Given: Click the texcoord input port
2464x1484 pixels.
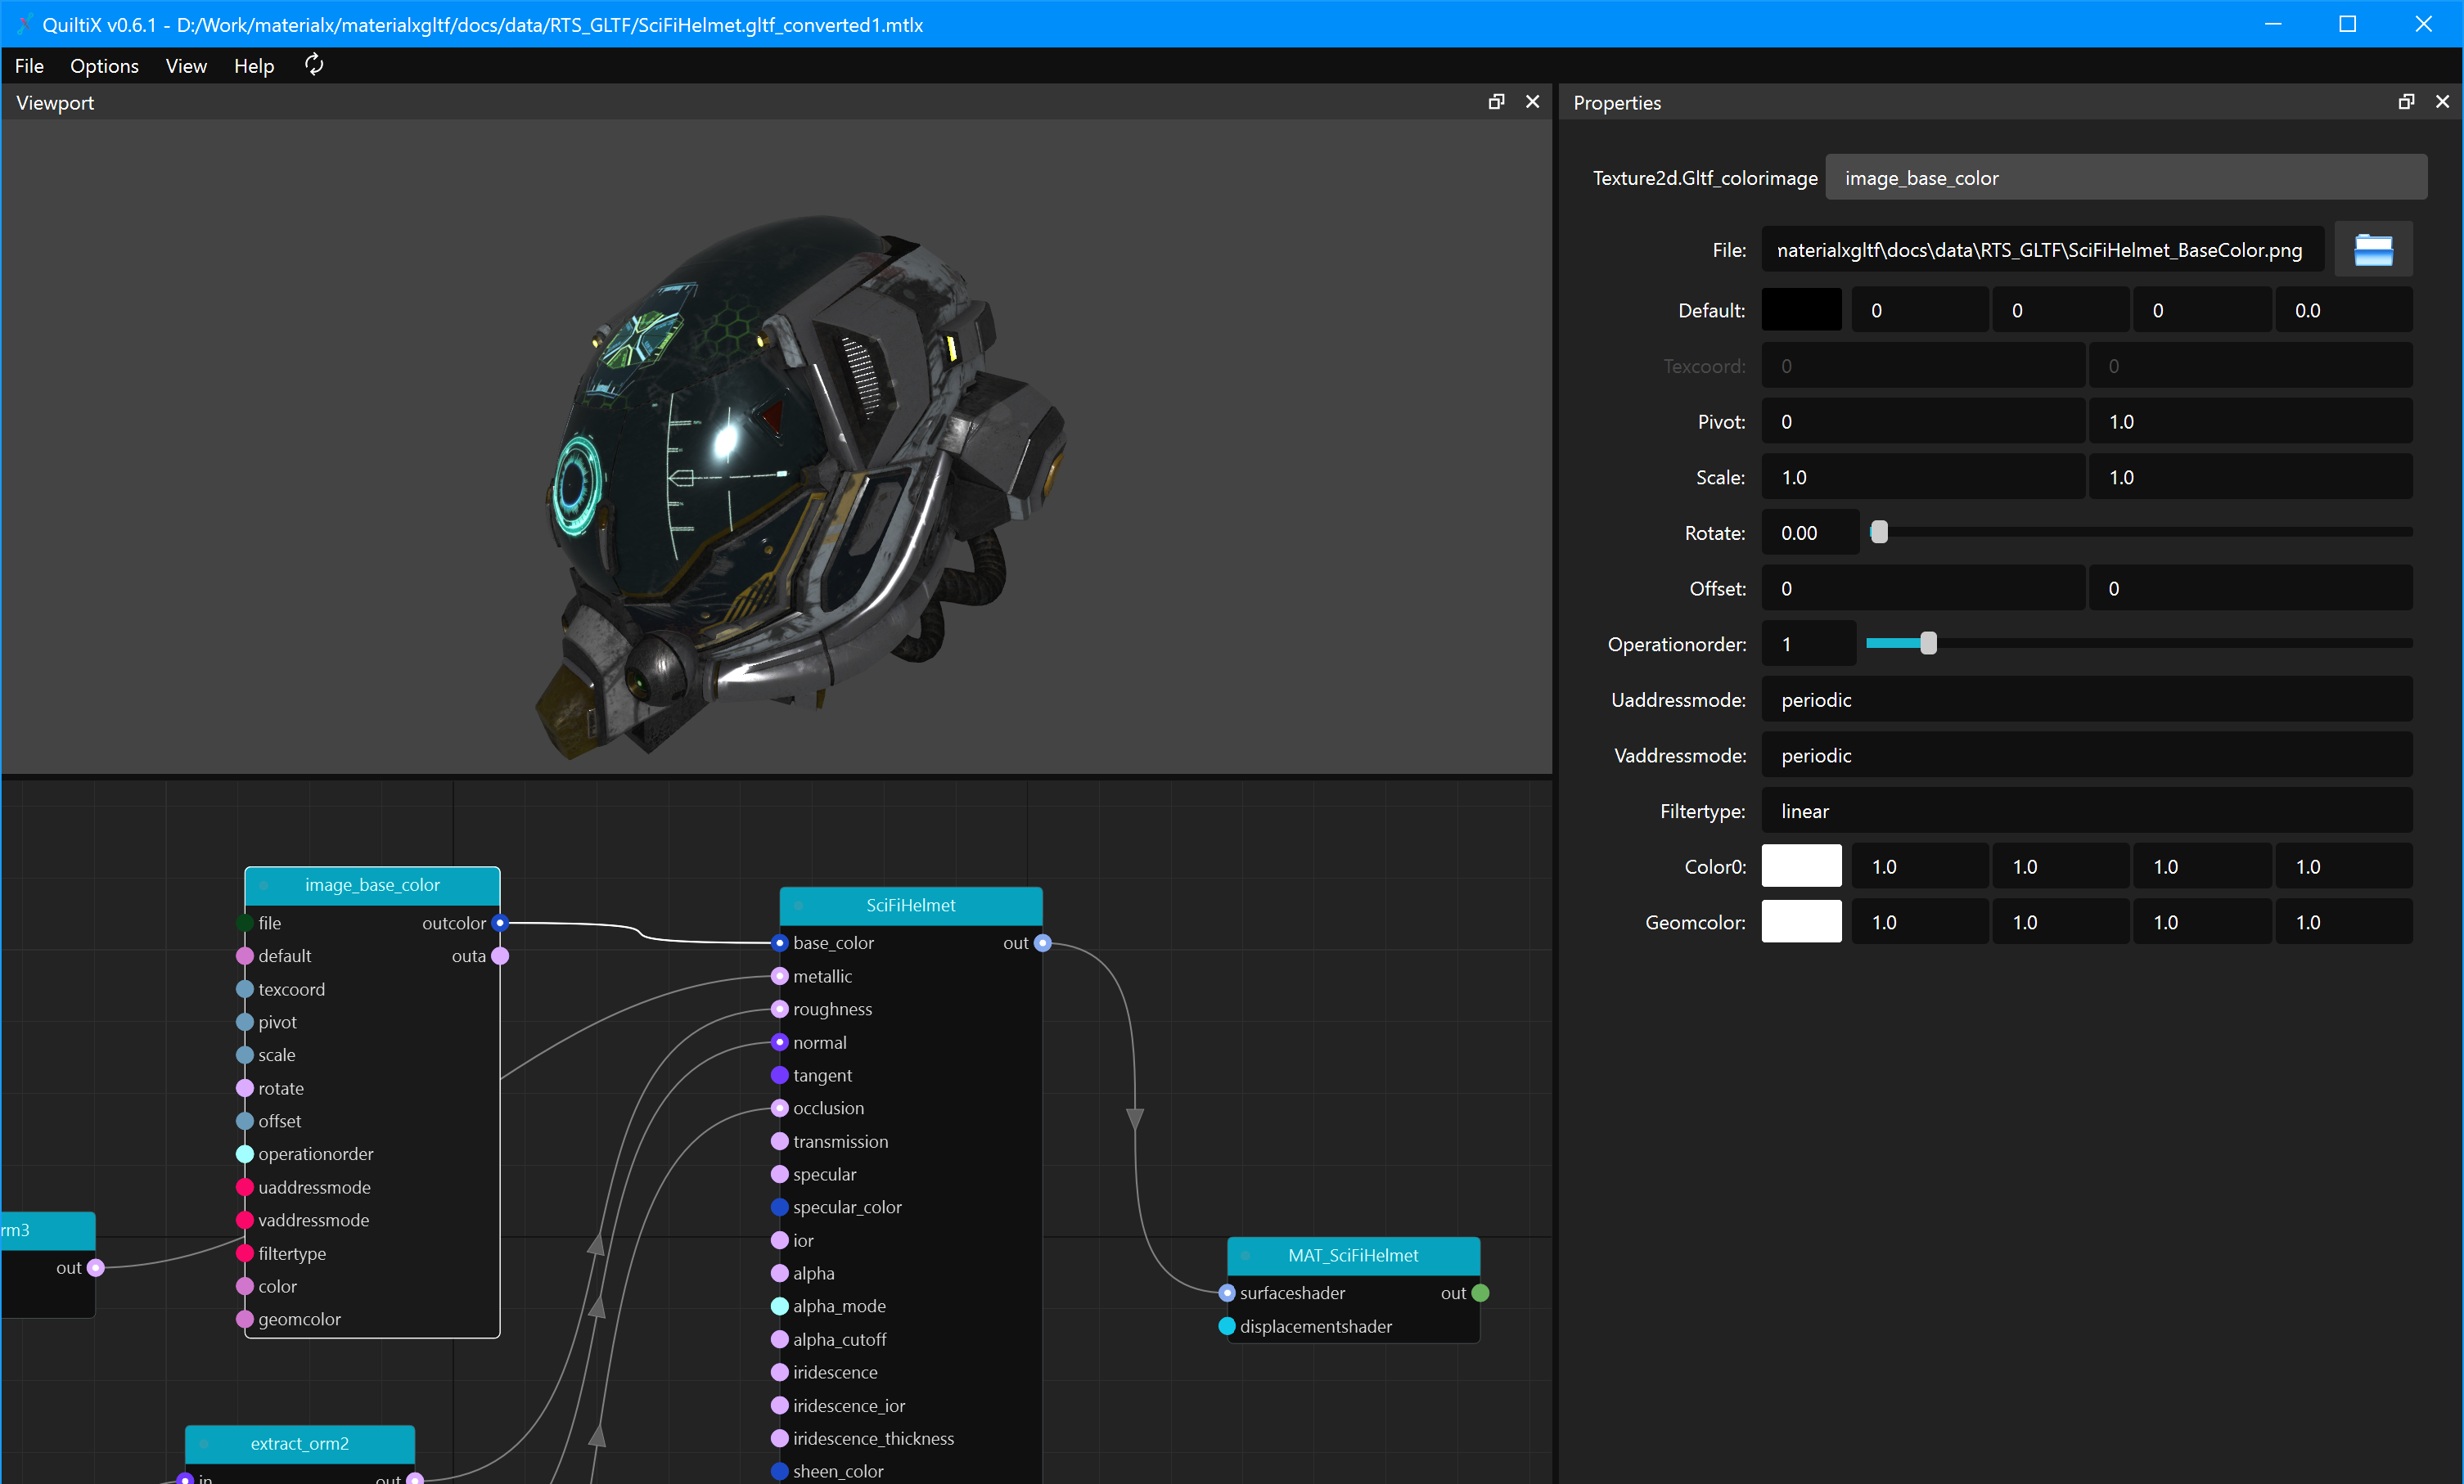Looking at the screenshot, I should [x=245, y=989].
